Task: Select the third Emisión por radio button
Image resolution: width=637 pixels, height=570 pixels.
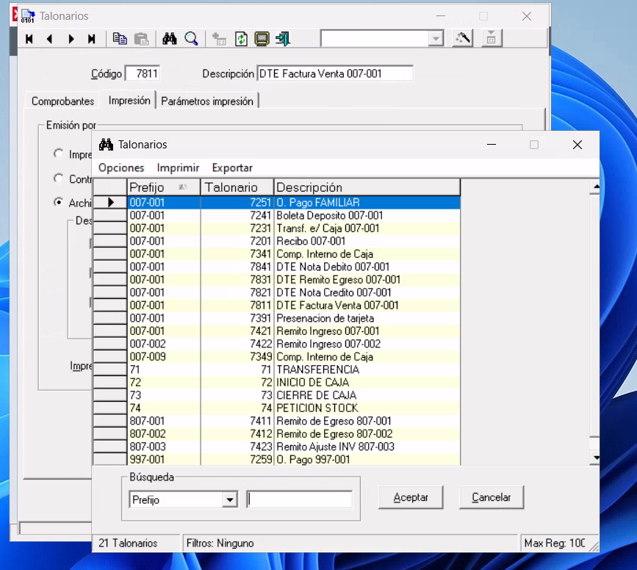Action: pyautogui.click(x=58, y=203)
